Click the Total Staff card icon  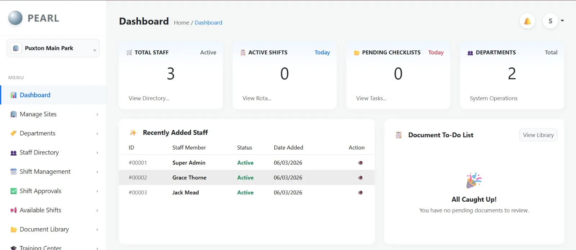point(129,53)
